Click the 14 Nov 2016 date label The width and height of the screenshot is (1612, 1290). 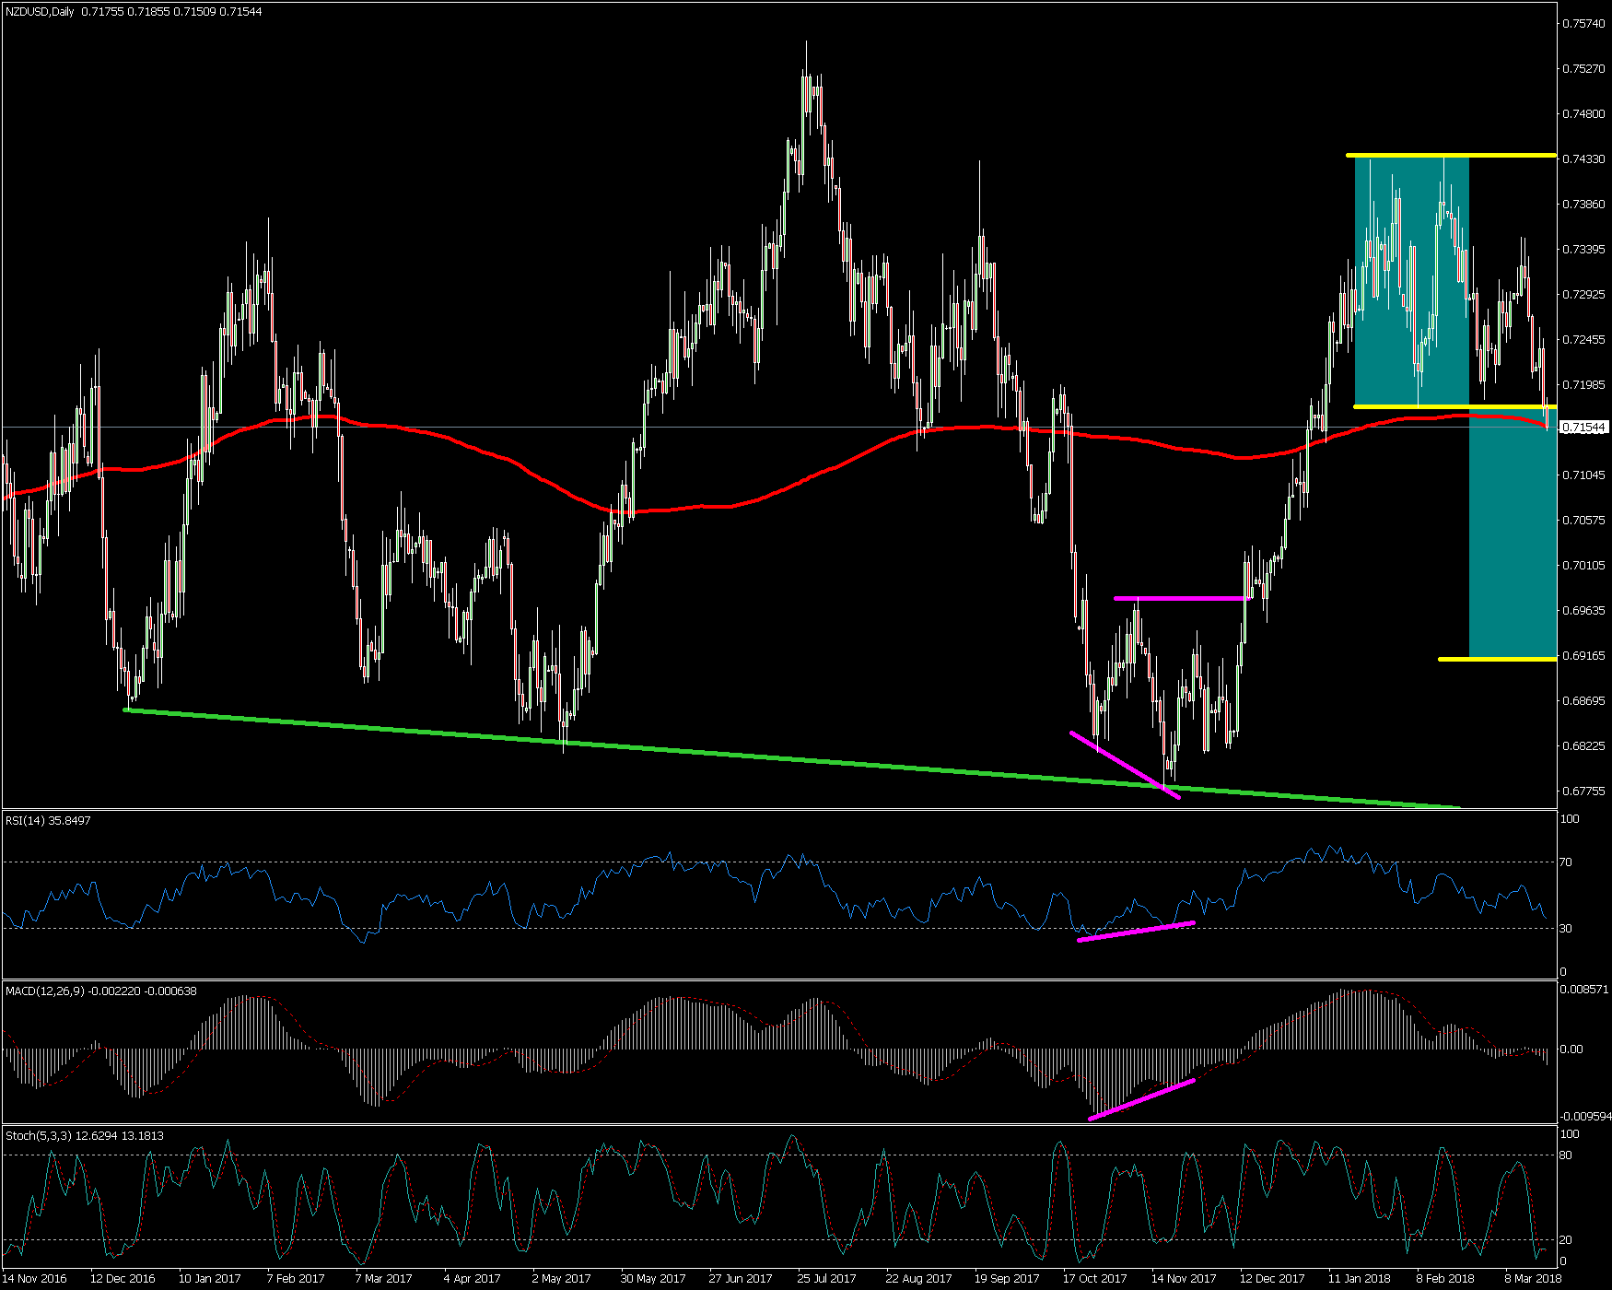(x=35, y=1278)
